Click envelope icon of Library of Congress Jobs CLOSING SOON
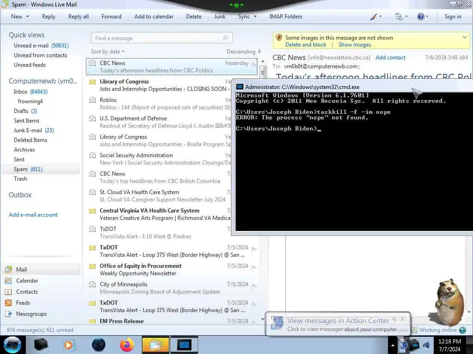 [92, 82]
